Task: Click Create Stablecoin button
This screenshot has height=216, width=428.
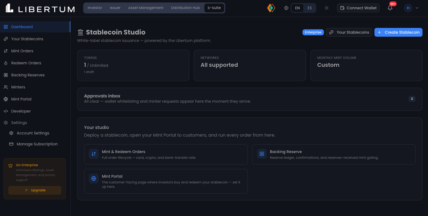Action: [x=398, y=32]
